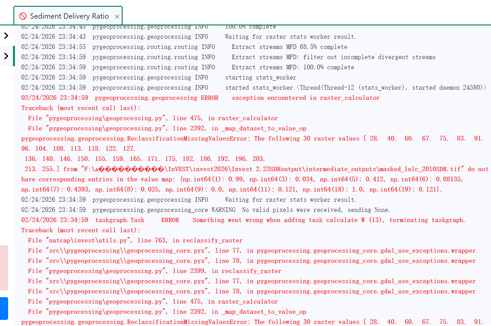The height and width of the screenshot is (326, 491).
Task: Select the masked_lulc_2010SDR.tif path text
Action: 273,169
